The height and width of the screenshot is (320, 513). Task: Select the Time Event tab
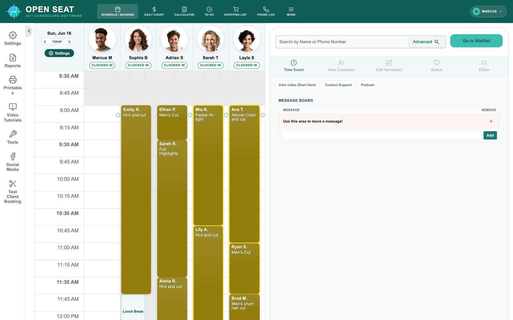[x=294, y=66]
